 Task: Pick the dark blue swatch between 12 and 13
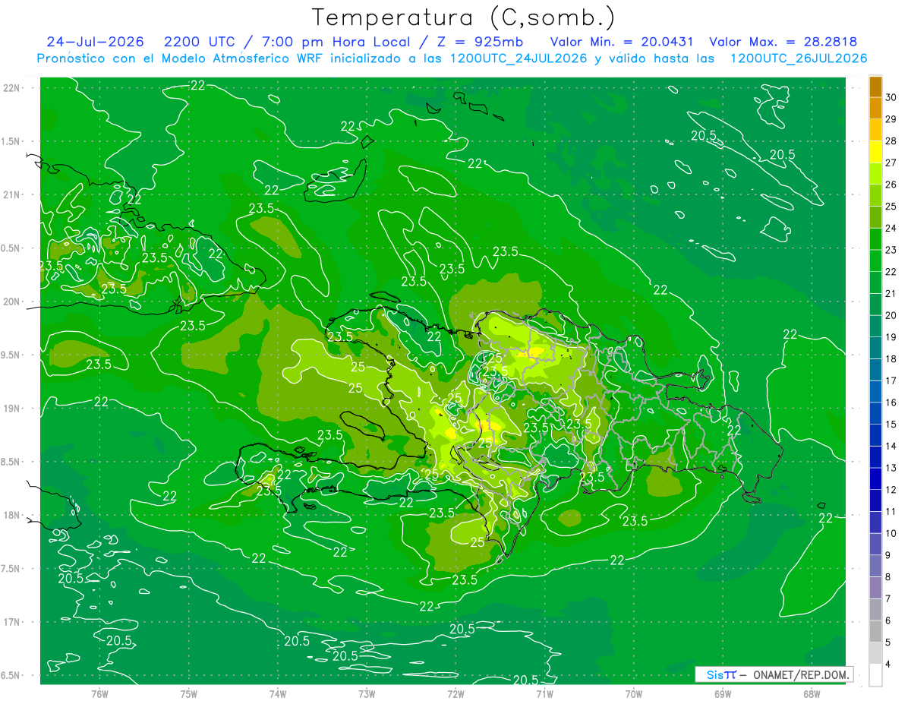[875, 478]
